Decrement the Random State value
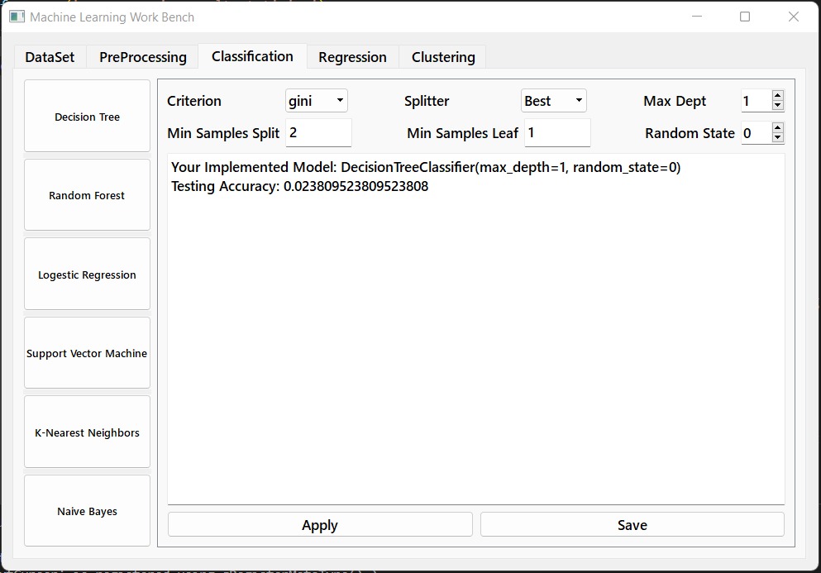The image size is (821, 573). pyautogui.click(x=777, y=138)
